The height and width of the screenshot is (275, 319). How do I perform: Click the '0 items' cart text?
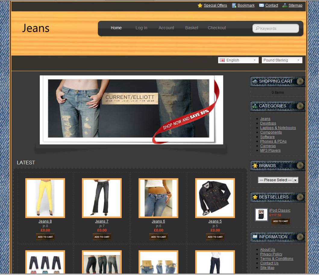click(x=277, y=93)
